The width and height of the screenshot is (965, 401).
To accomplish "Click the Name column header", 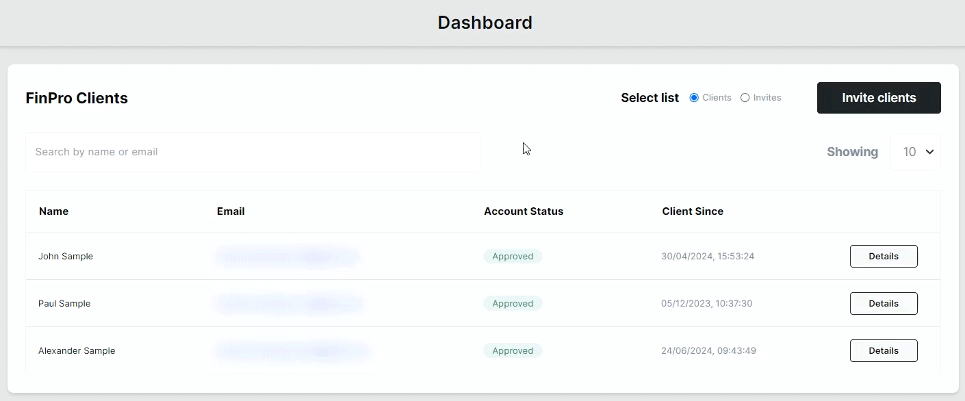I will pyautogui.click(x=53, y=211).
